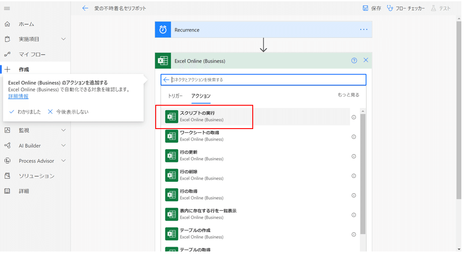Select the Recurrence trigger card

263,30
